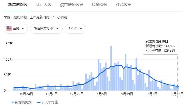
Task: Open the 疫苗接种数据 tab
Action: coord(72,5)
